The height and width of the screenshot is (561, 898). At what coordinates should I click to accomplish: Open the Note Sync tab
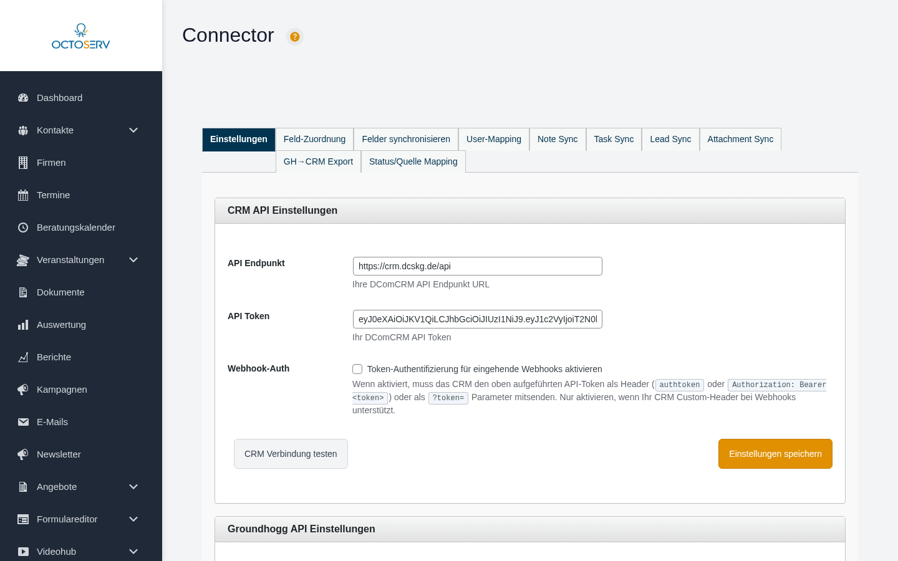click(558, 139)
